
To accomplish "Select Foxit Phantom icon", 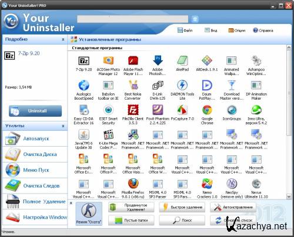I will (x=158, y=110).
